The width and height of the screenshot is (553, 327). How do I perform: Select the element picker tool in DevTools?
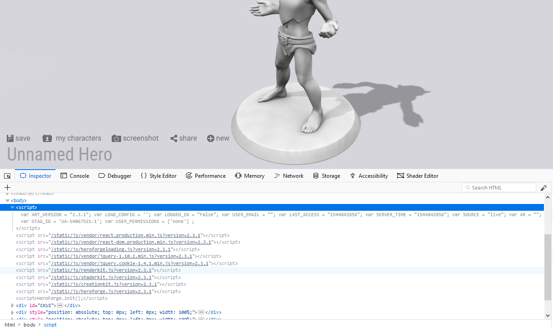point(7,175)
